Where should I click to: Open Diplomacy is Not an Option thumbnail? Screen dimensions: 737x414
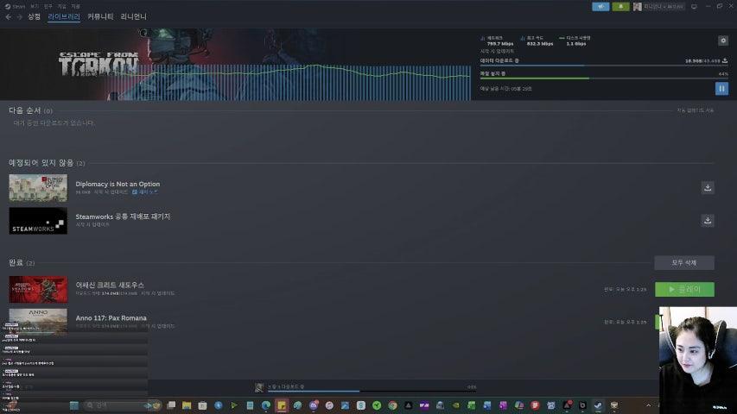pyautogui.click(x=38, y=188)
